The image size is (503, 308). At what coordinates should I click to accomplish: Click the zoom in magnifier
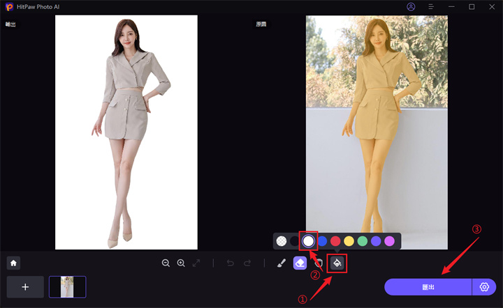coord(181,263)
